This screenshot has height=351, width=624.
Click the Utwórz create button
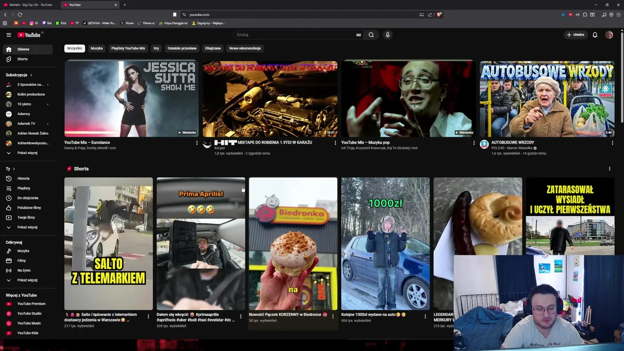(x=576, y=35)
